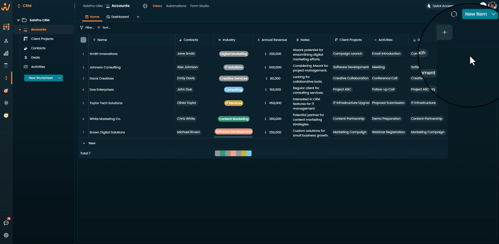The image size is (499, 244).
Task: Open the New Worksheet dropdown arrow
Action: coord(60,78)
